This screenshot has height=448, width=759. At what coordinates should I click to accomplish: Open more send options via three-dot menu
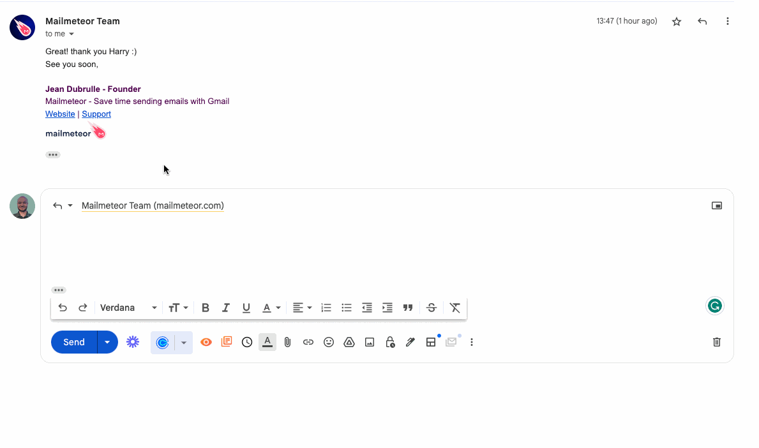pos(471,341)
